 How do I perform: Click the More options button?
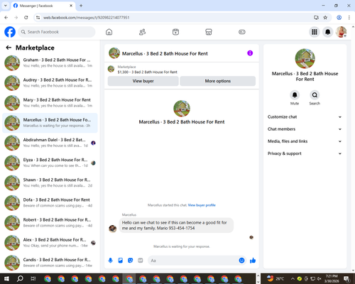click(218, 81)
